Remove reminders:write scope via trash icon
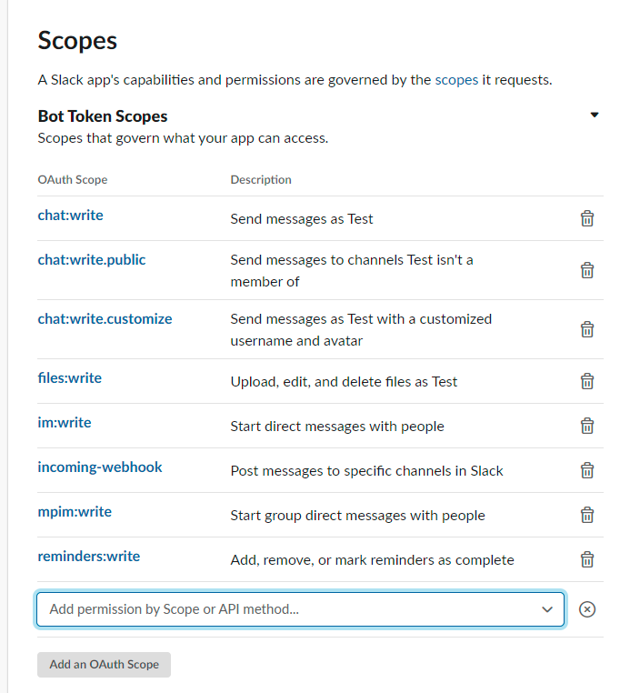This screenshot has height=693, width=630. (587, 559)
